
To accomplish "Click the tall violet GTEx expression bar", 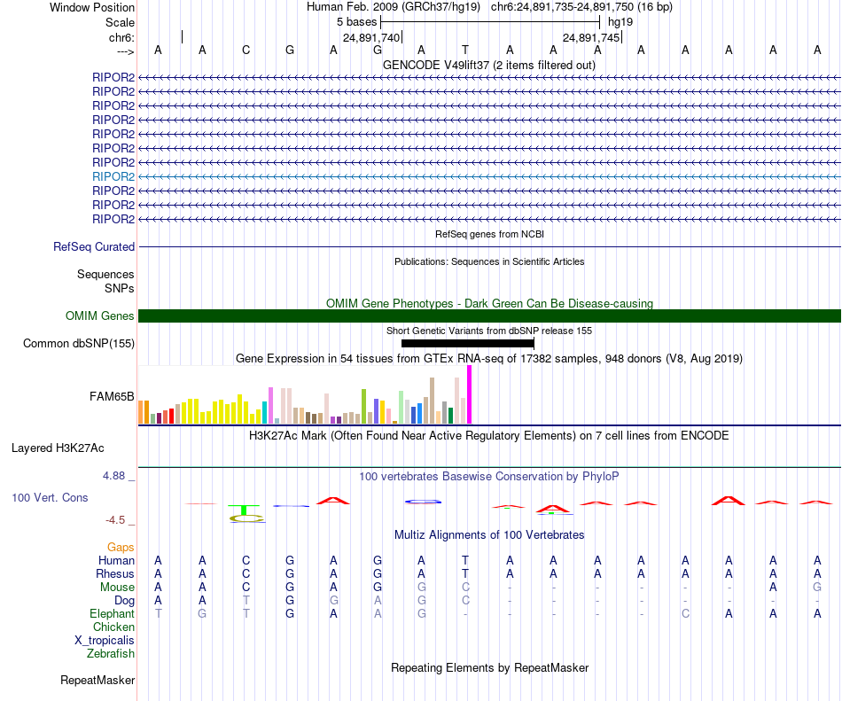I will point(270,405).
